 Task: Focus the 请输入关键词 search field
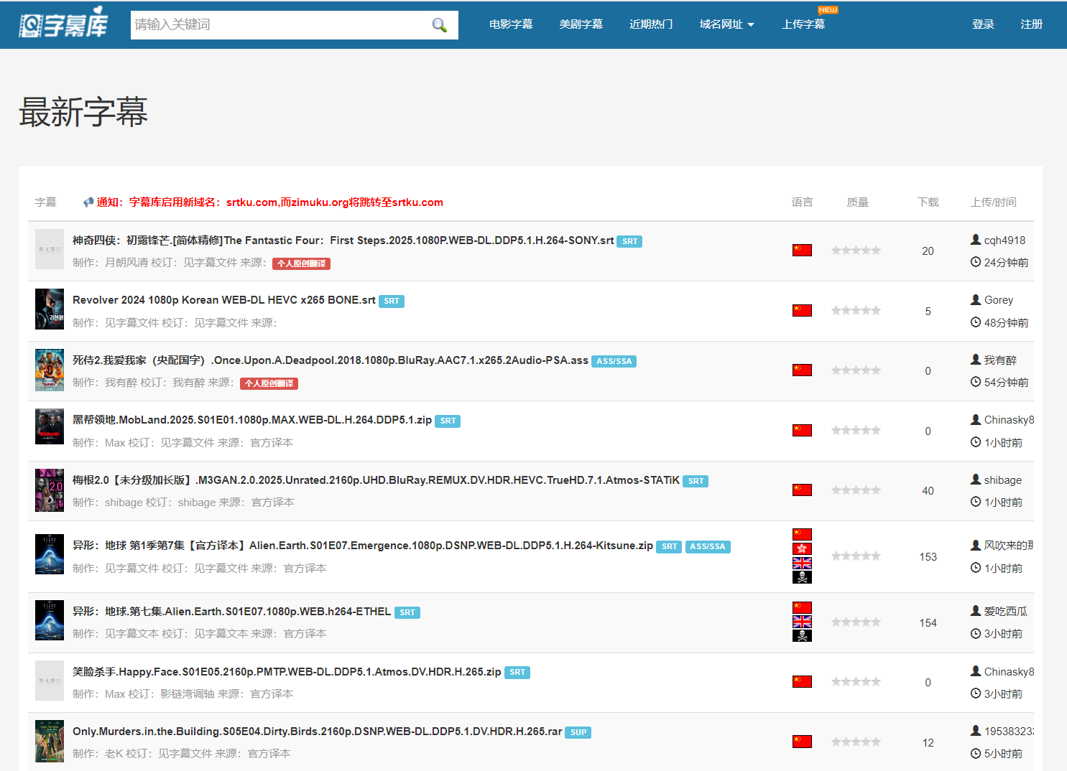(x=280, y=25)
